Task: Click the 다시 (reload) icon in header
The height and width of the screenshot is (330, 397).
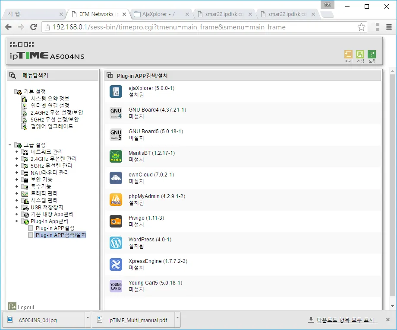Action: tap(348, 54)
